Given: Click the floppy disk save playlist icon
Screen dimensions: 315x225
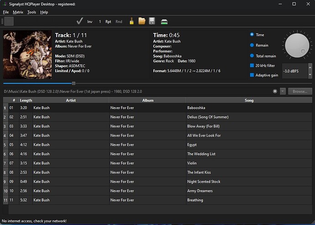Looking at the screenshot, I should tap(152, 21).
